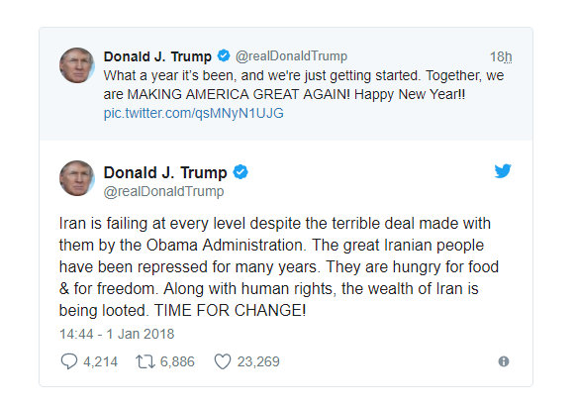577x405 pixels.
Task: Click verified badge in the top tweet
Action: [224, 56]
